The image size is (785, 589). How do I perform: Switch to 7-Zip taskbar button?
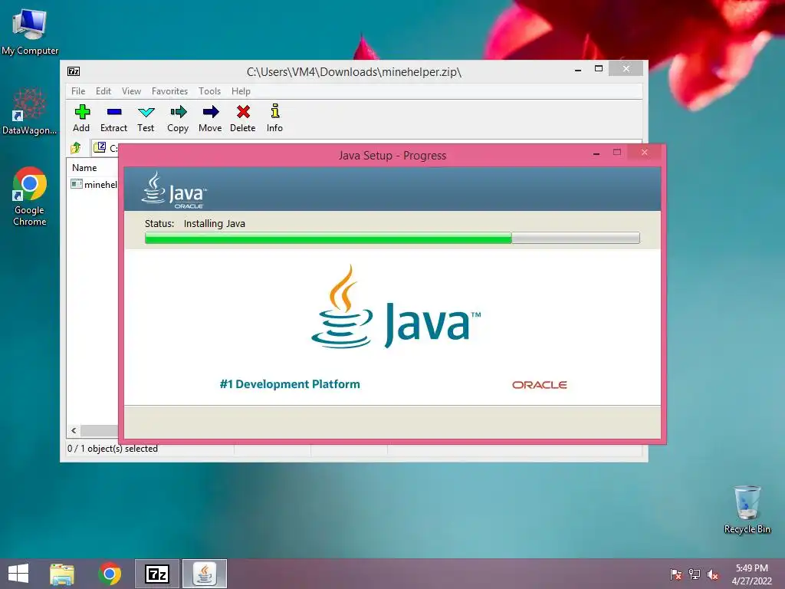tap(156, 574)
